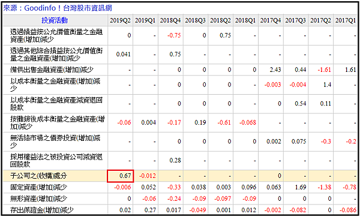
Task: Click the -0.33 value in 固定資產 row
Action: (x=174, y=188)
